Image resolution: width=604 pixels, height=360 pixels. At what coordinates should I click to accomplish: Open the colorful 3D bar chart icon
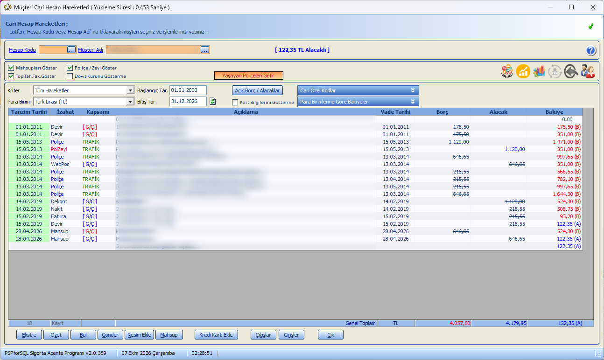click(x=539, y=71)
